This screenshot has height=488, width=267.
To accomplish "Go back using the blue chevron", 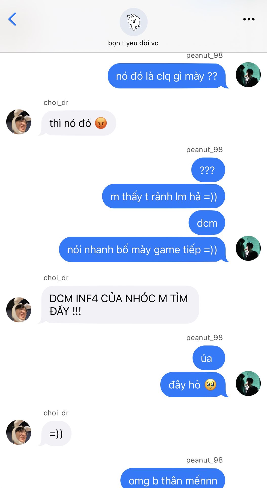I will click(12, 19).
